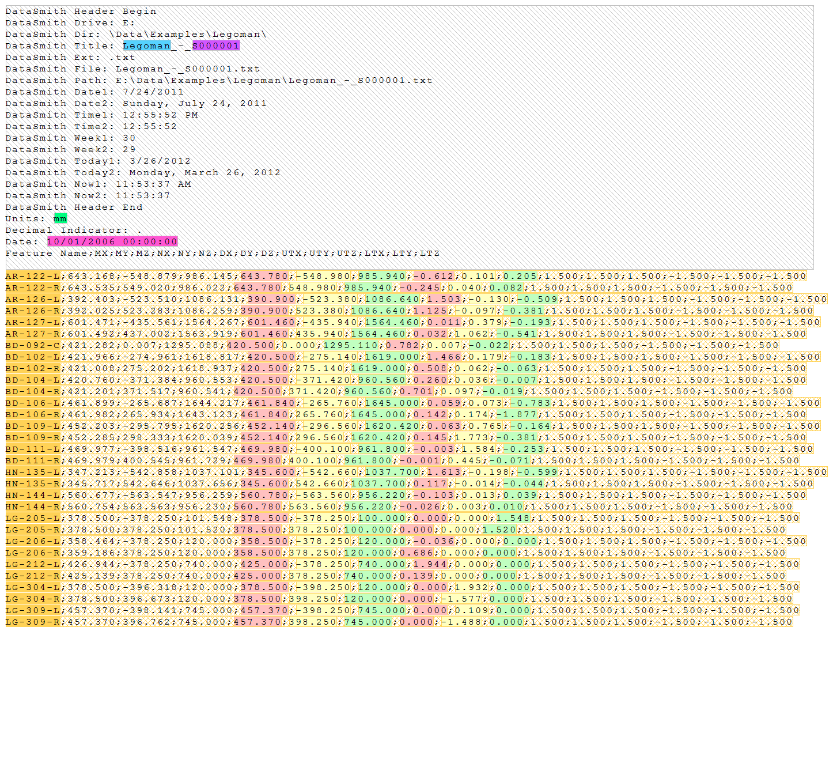This screenshot has height=771, width=833.
Task: Select the DataSmith Path line text
Action: pyautogui.click(x=219, y=80)
